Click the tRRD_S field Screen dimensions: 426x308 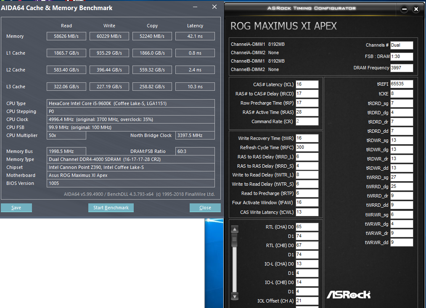click(x=307, y=166)
